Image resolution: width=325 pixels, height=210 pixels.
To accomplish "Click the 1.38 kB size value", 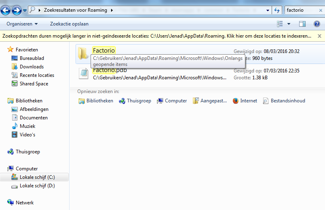I will [260, 78].
